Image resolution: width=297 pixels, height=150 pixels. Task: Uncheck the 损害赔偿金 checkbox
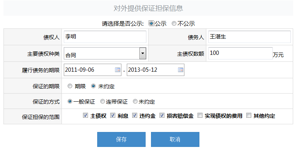(162, 115)
